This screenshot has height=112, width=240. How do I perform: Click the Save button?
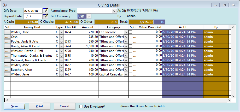click(x=15, y=106)
